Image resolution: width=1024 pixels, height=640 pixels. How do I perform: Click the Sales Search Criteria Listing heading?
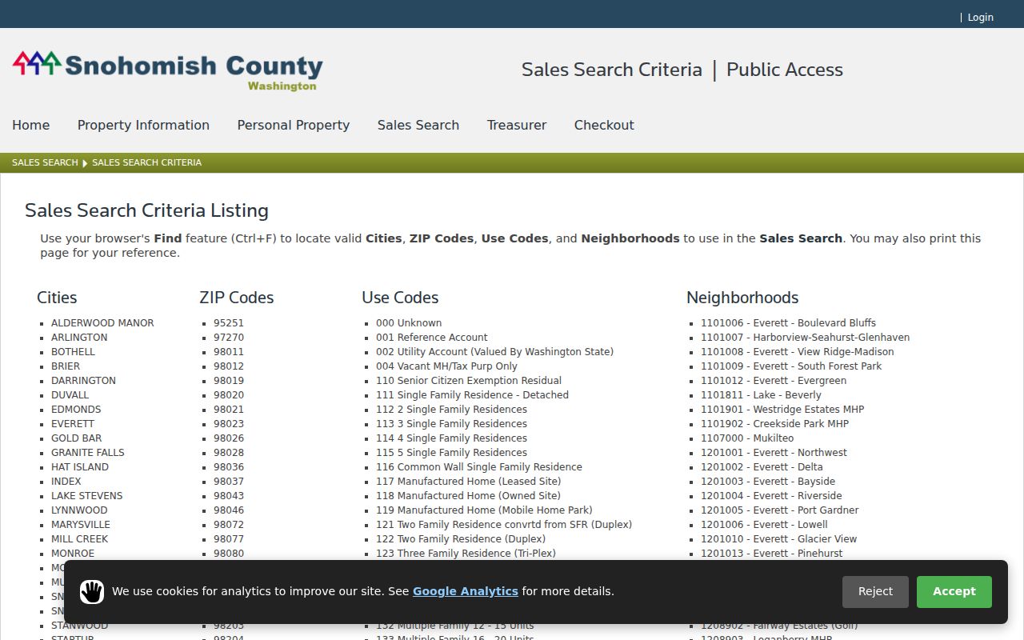pos(146,210)
